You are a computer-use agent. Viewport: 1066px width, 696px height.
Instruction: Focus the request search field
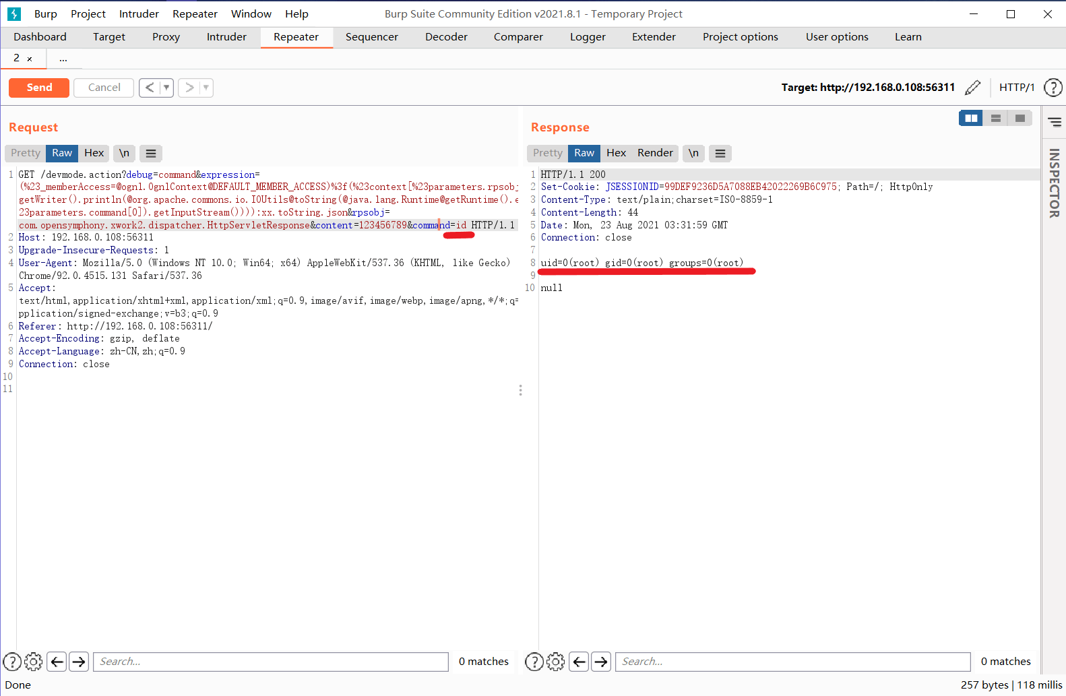click(x=271, y=662)
